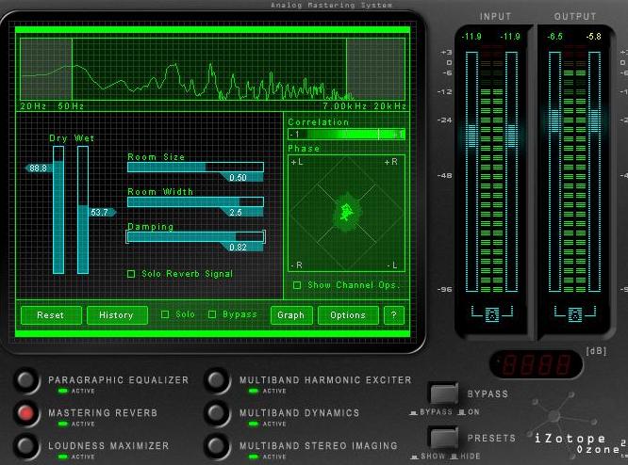Select the Multiband Dynamics module button

point(218,412)
